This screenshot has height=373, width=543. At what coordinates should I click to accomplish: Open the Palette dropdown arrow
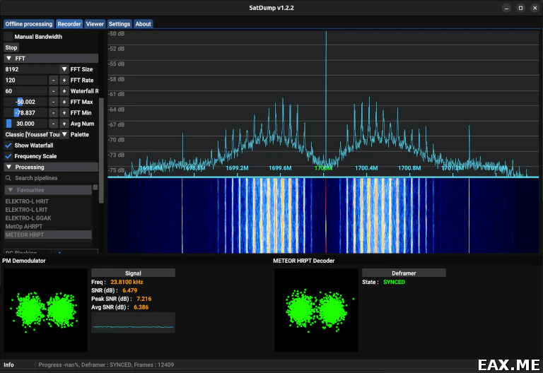pyautogui.click(x=64, y=134)
